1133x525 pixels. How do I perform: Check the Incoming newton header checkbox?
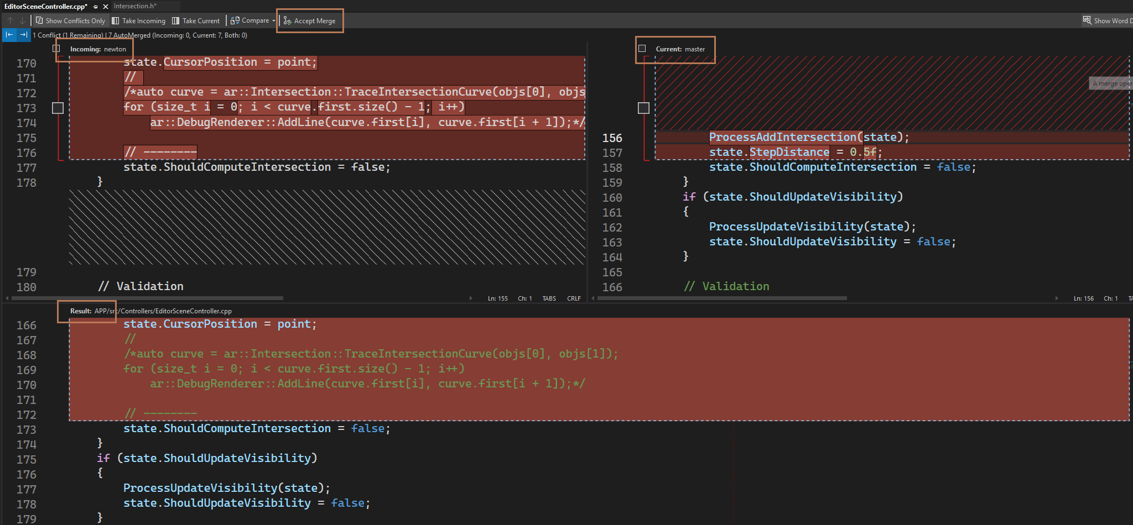tap(56, 49)
